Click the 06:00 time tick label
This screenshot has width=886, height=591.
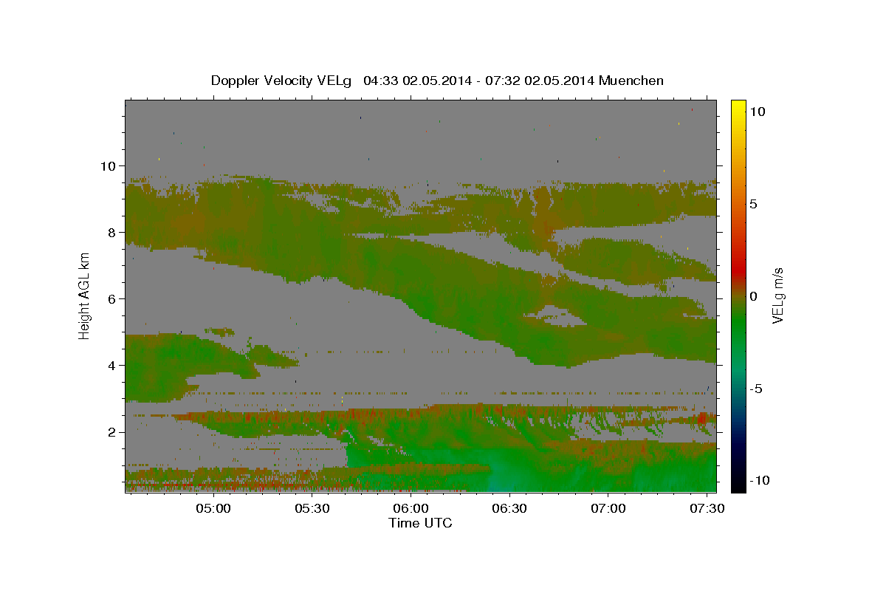coord(411,509)
